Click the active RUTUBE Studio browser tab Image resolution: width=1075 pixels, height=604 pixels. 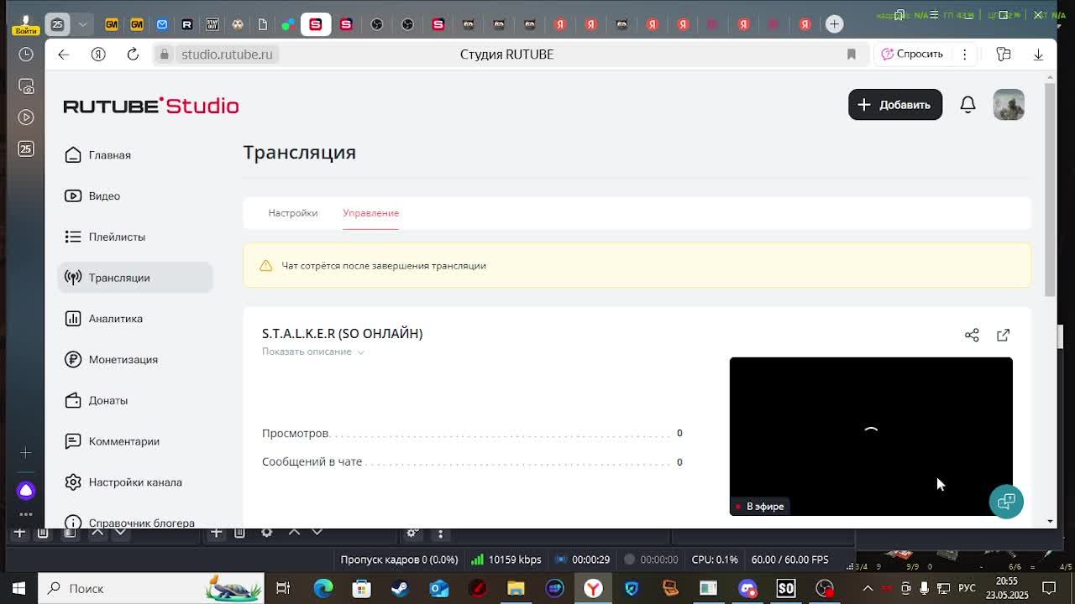316,24
